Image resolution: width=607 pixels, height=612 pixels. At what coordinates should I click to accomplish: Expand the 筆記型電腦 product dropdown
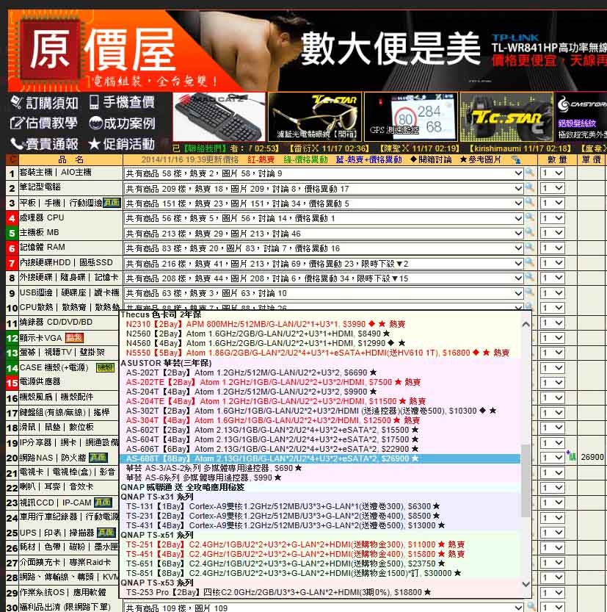[x=324, y=189]
